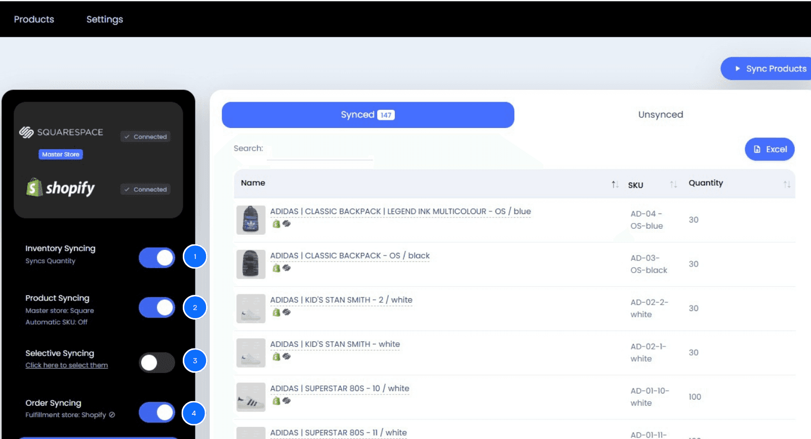Focus the Search input field
The width and height of the screenshot is (811, 439).
(x=320, y=151)
